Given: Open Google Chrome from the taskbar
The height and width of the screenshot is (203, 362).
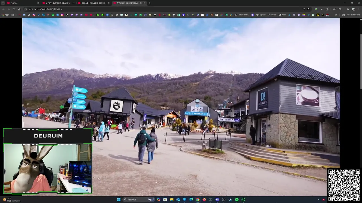Looking at the screenshot, I should pyautogui.click(x=198, y=200).
